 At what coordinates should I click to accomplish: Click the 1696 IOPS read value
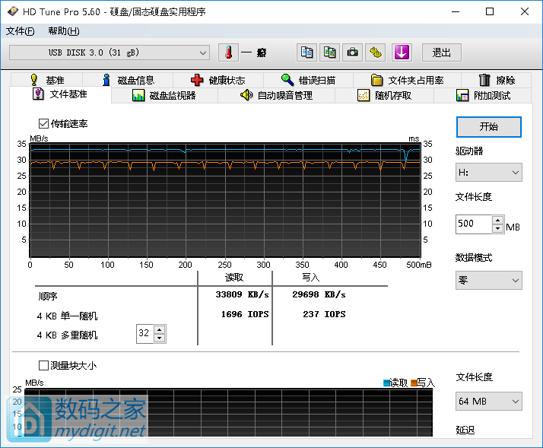point(245,314)
